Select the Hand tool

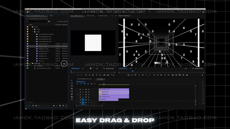click(72, 97)
